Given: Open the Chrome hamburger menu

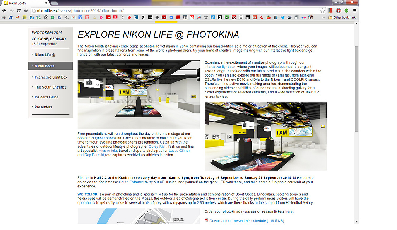Looking at the screenshot, I should 355,11.
